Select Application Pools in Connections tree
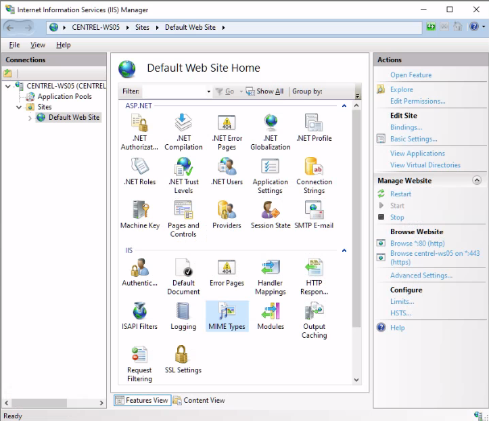This screenshot has height=421, width=489. pyautogui.click(x=64, y=97)
